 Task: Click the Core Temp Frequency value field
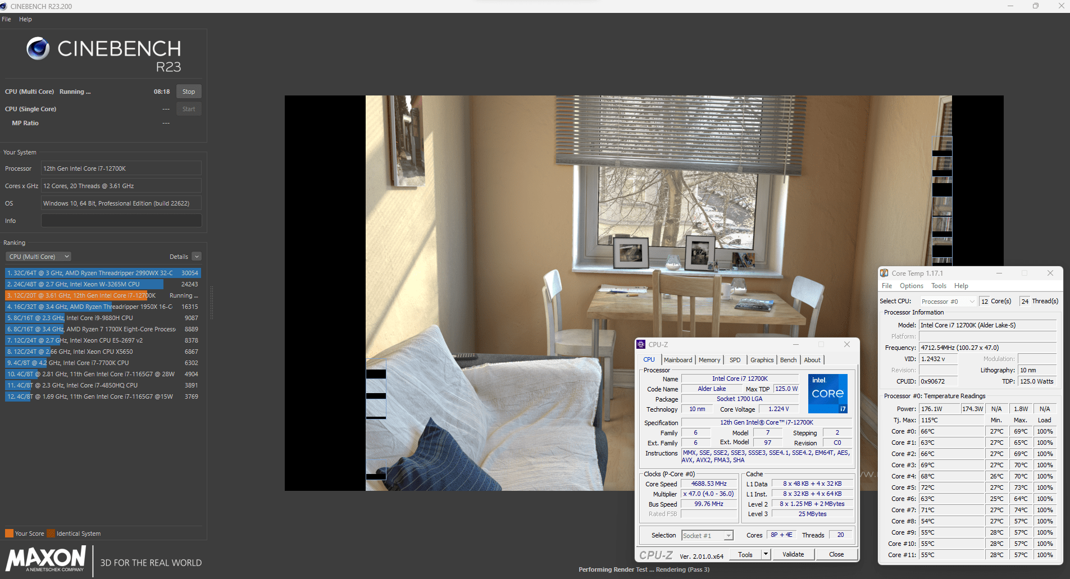987,348
